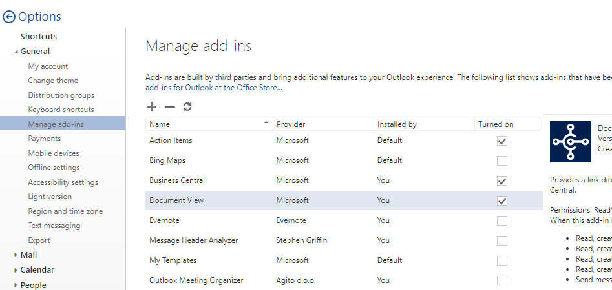The height and width of the screenshot is (290, 612).
Task: Click the back arrow next to Options
Action: point(9,17)
